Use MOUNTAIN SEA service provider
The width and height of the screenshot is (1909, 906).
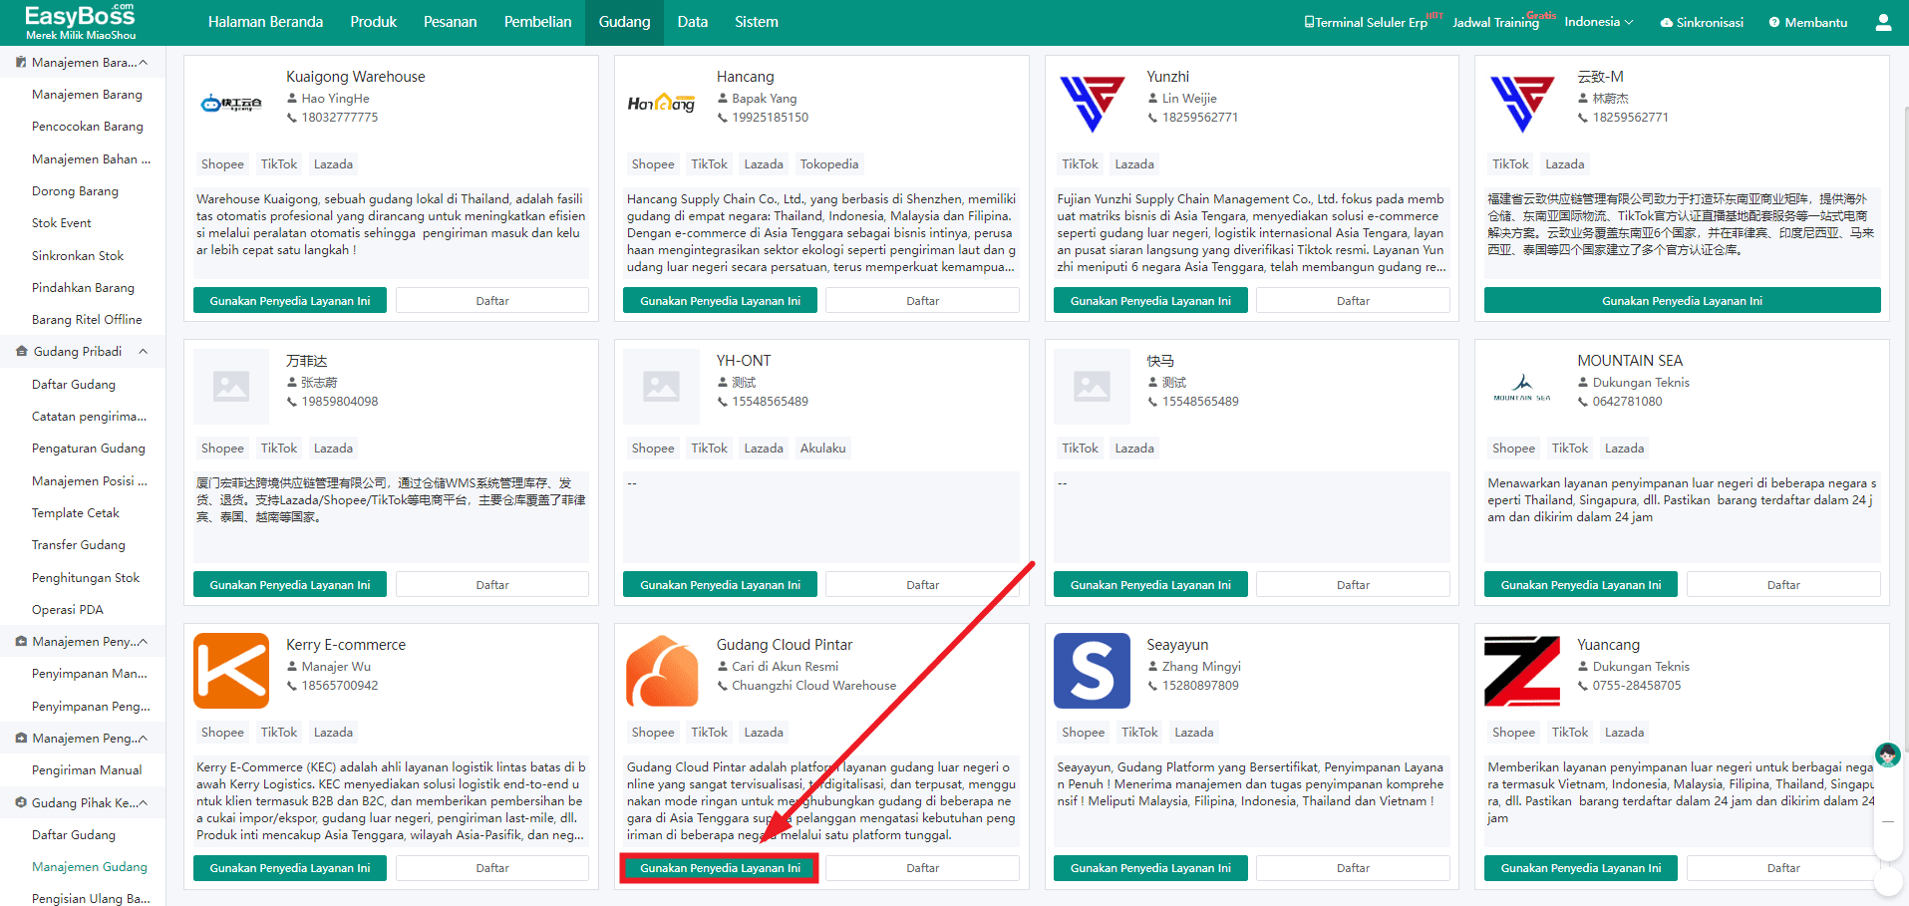coord(1581,584)
